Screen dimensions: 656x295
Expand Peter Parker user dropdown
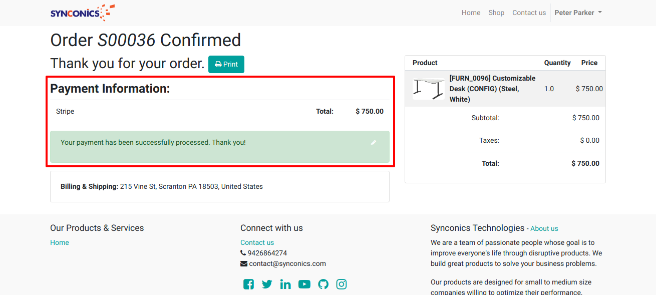(x=578, y=13)
